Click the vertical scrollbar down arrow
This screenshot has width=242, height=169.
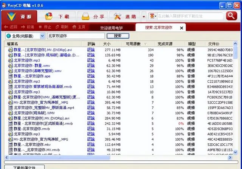[x=235, y=152]
